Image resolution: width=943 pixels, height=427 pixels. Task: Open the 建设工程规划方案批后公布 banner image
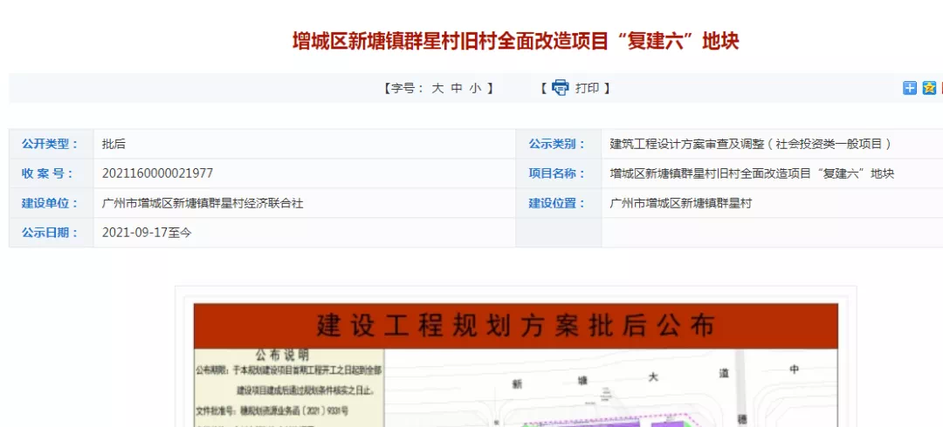(x=515, y=326)
